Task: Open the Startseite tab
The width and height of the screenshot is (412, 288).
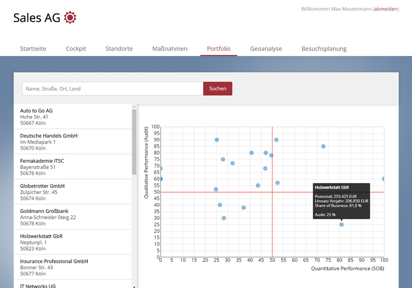Action: click(x=33, y=49)
